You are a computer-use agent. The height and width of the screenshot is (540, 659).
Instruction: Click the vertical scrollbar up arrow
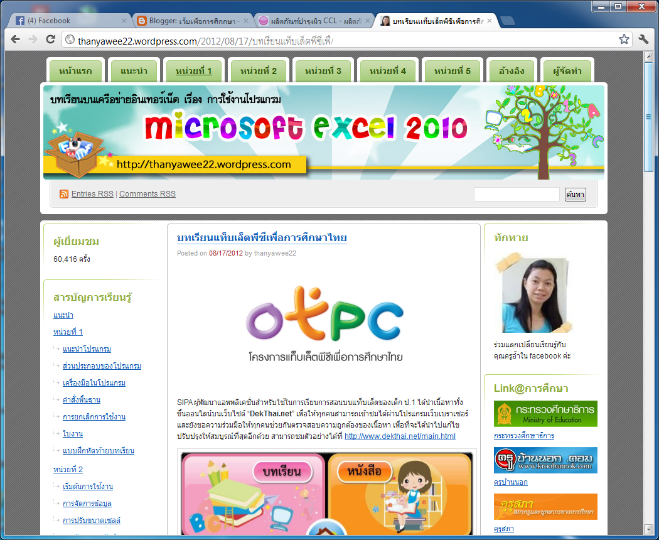(648, 57)
